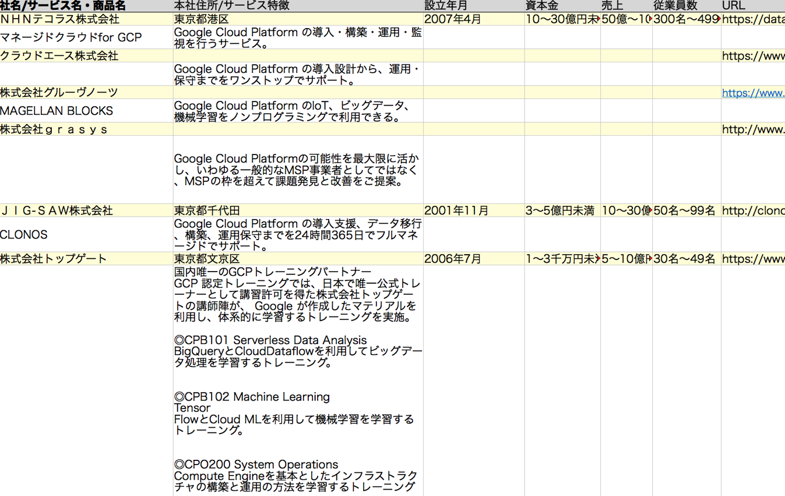Click the マネージドクラウドfor GCP cell
Viewport: 785px width, 496px height.
(x=86, y=37)
